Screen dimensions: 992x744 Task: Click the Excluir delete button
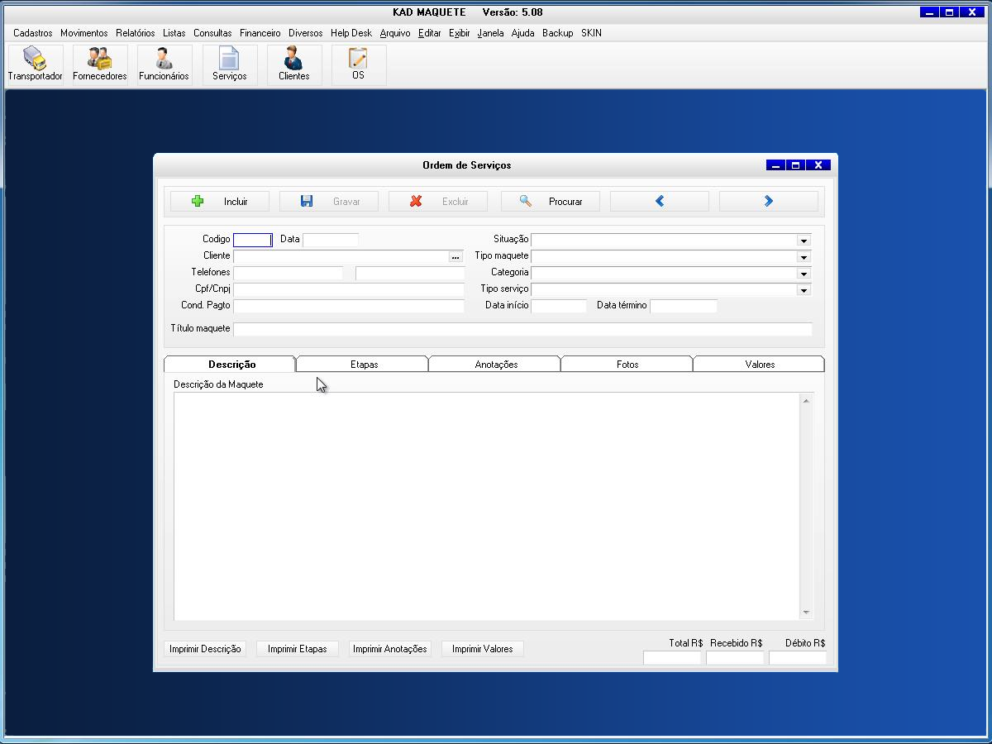(438, 201)
